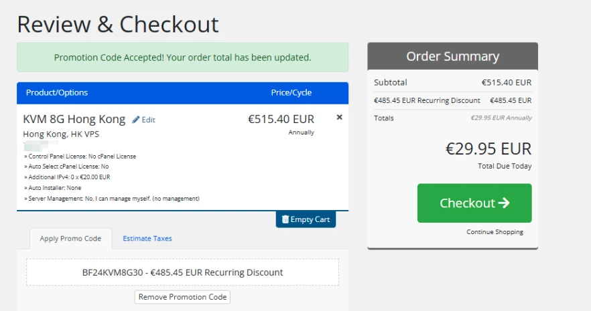This screenshot has width=591, height=311.
Task: Click the Product/Options column header
Action: (57, 92)
